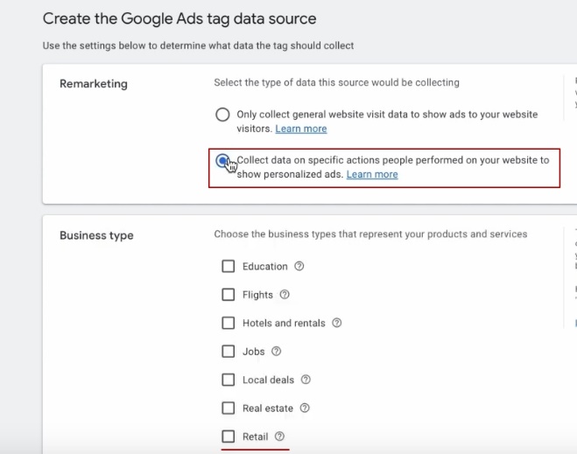
Task: Open Learn more link for personalized ads
Action: point(372,174)
